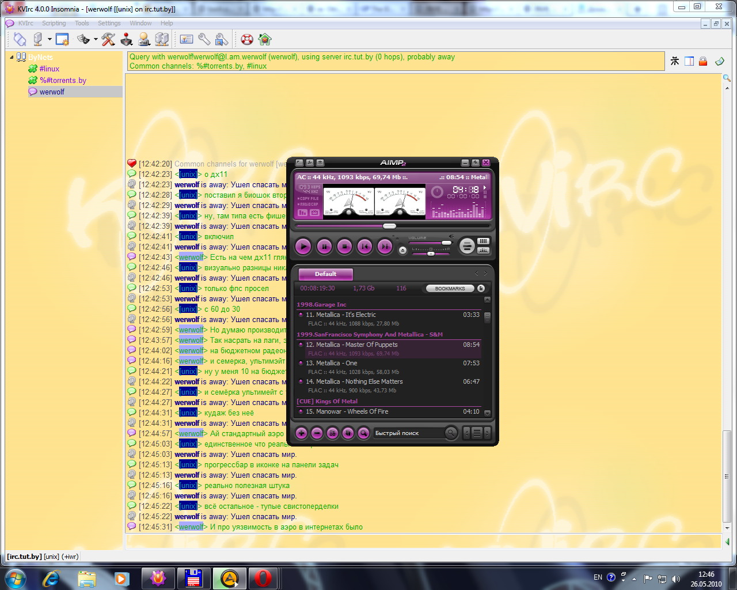Expand the theater masks dropdown arrow
Viewport: 737px width, 590px height.
click(96, 40)
